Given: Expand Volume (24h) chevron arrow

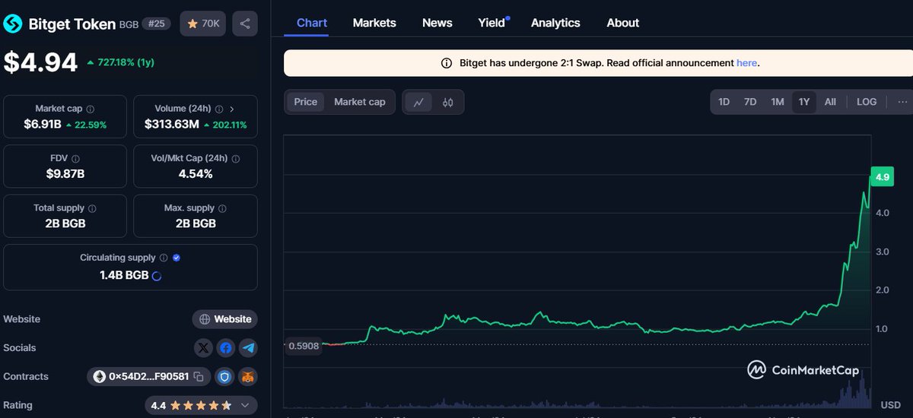Looking at the screenshot, I should (232, 109).
